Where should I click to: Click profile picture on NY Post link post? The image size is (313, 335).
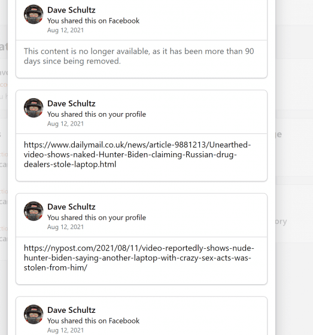[x=34, y=211]
